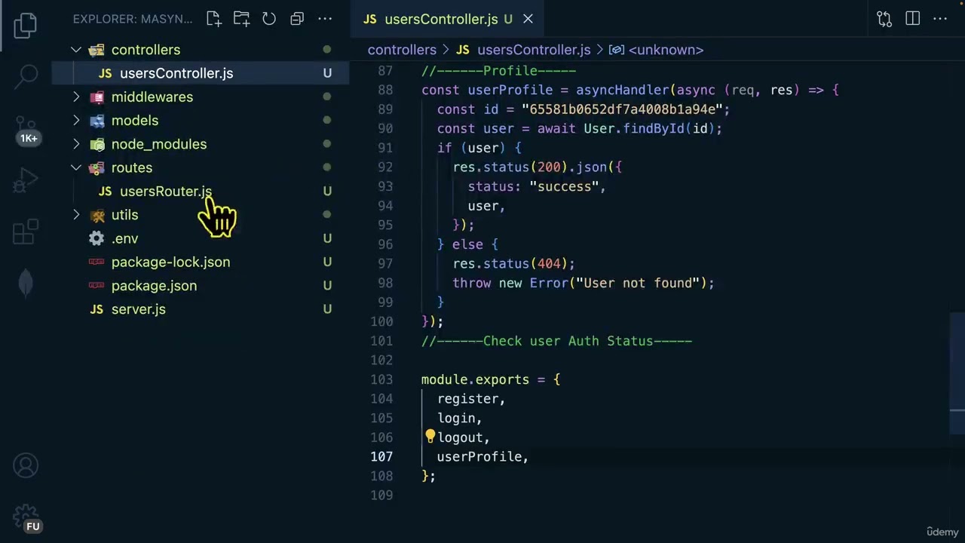965x543 pixels.
Task: Select the usersController.js editor tab
Action: click(448, 19)
